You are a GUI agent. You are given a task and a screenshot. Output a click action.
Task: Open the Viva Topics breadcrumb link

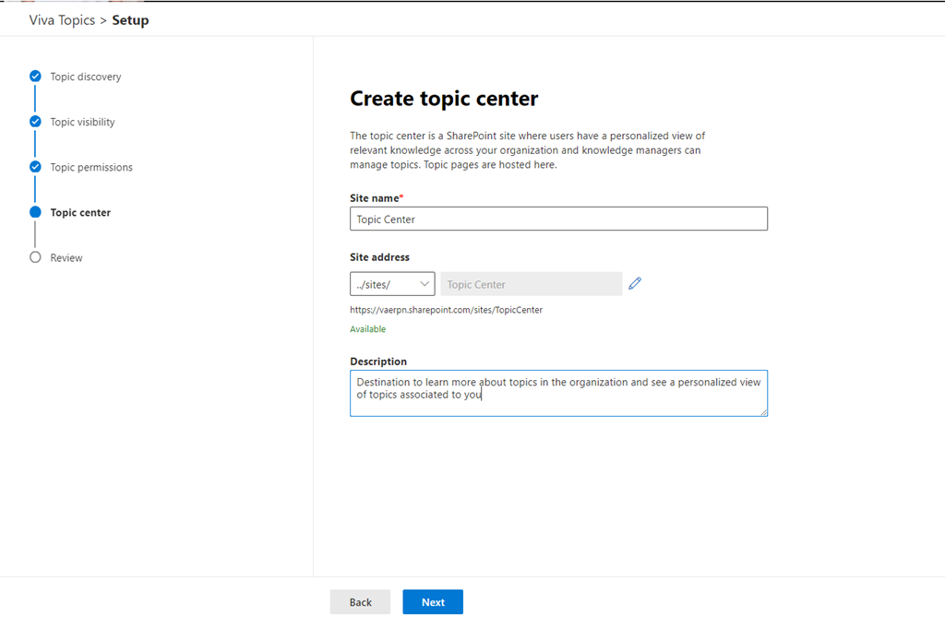click(62, 20)
